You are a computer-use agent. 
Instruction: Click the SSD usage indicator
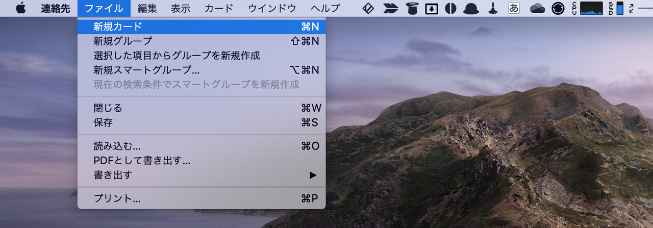[615, 8]
